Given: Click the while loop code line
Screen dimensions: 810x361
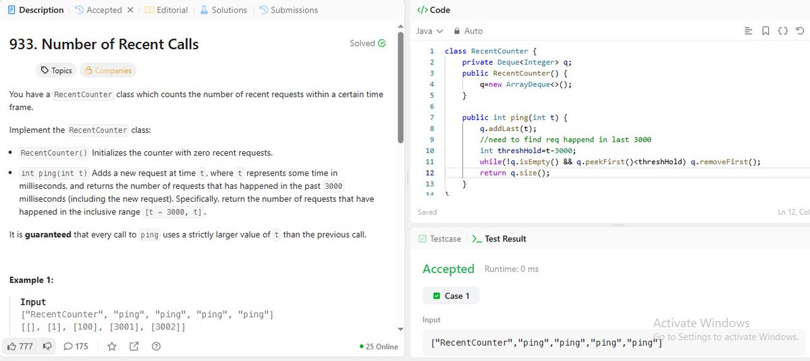Looking at the screenshot, I should click(620, 162).
